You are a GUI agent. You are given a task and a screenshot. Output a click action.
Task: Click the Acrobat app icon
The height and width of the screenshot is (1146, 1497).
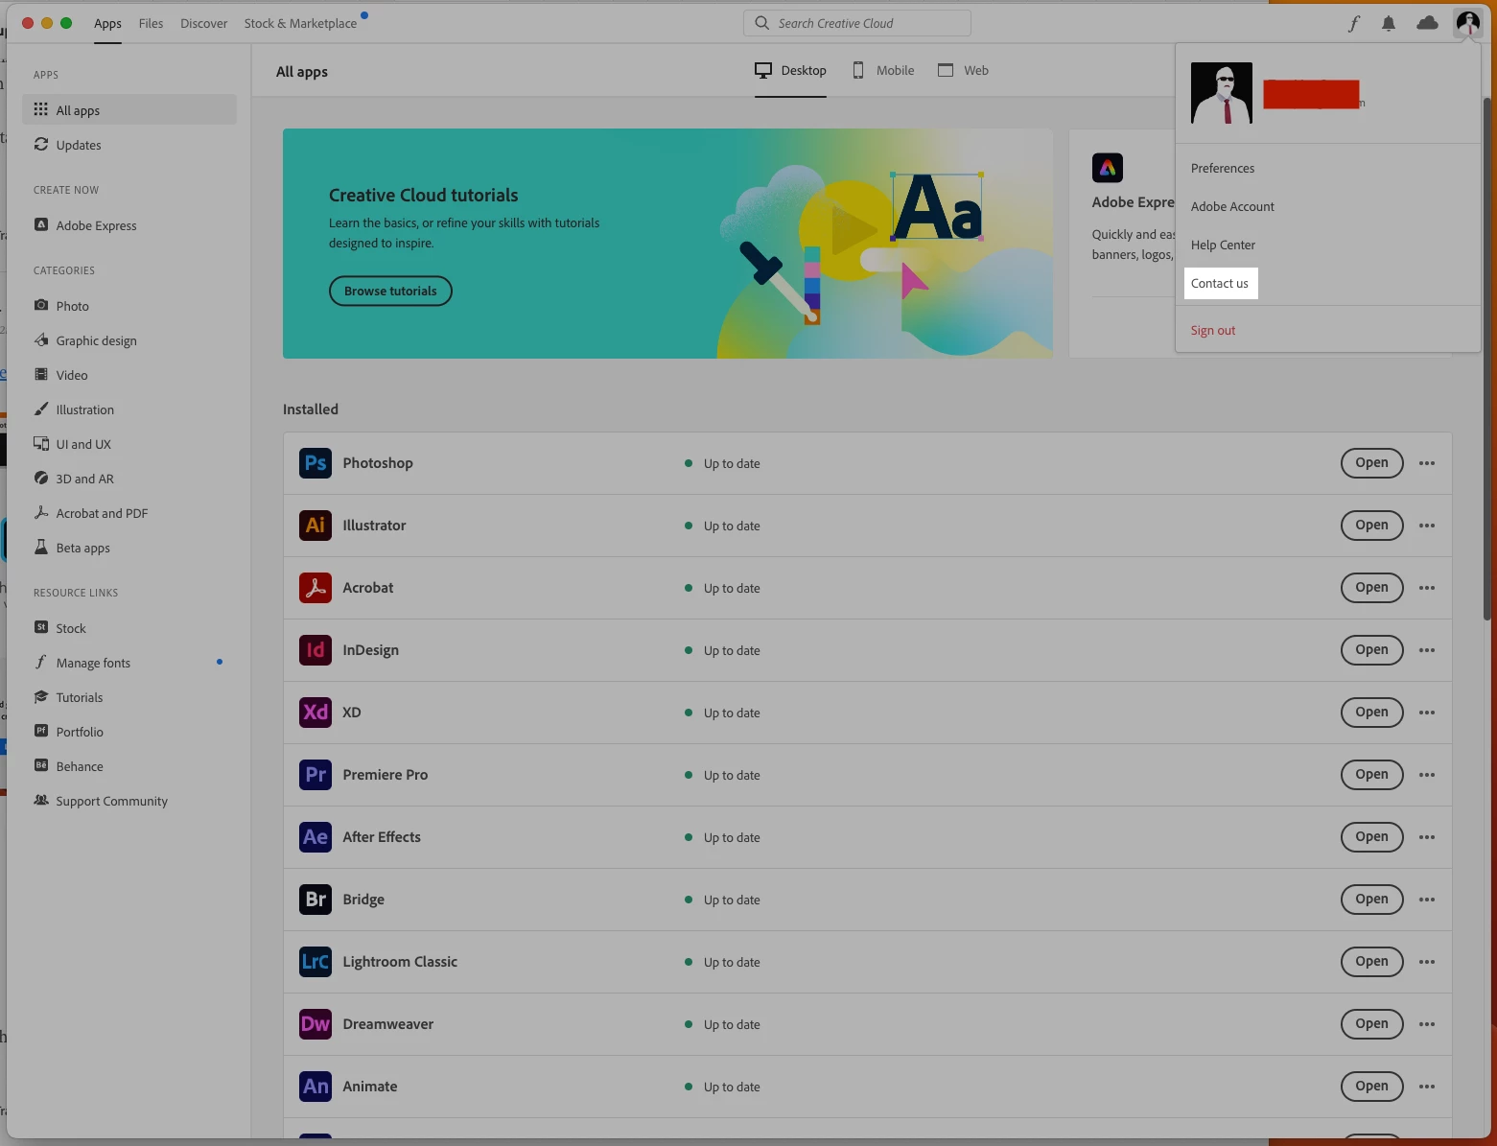point(316,588)
